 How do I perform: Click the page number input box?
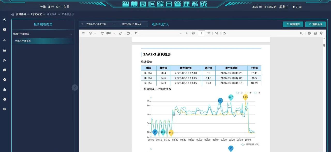pos(201,33)
